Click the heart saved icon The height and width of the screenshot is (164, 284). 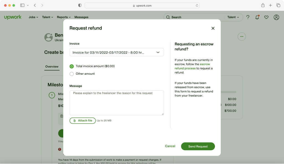266,17
